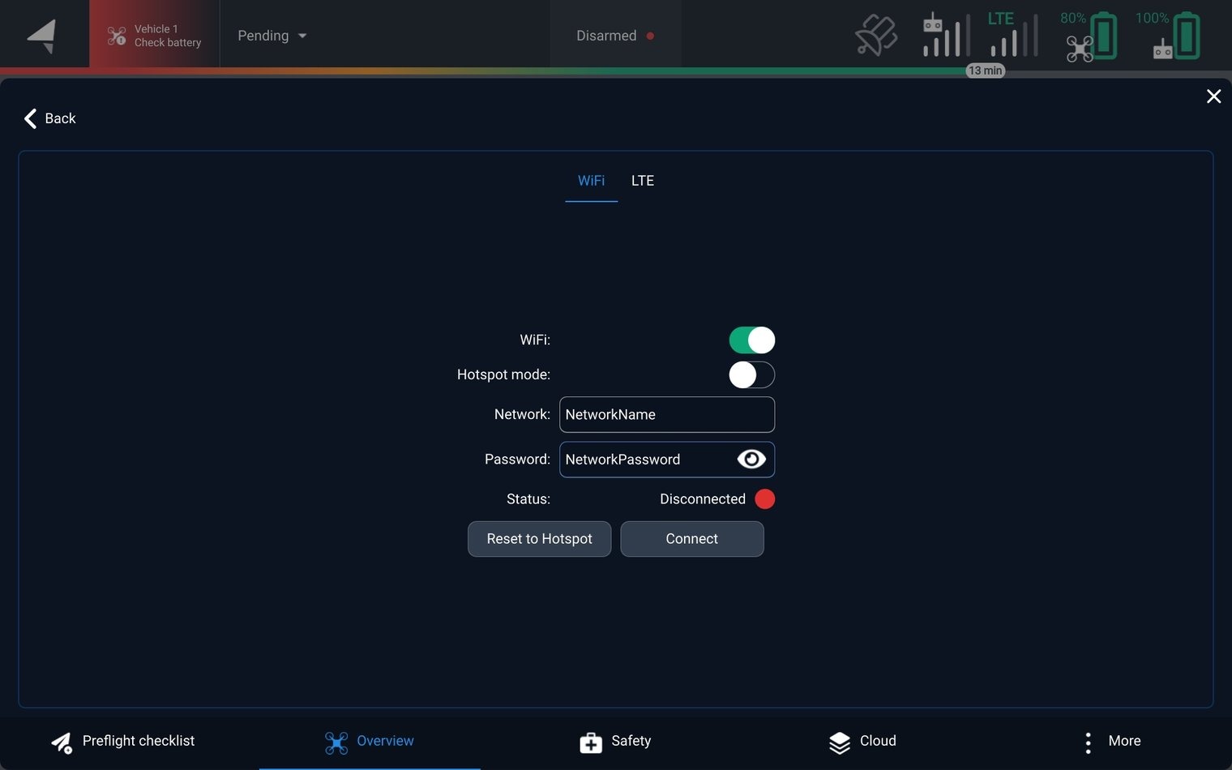This screenshot has height=770, width=1232.
Task: Open the More options menu
Action: [1088, 742]
